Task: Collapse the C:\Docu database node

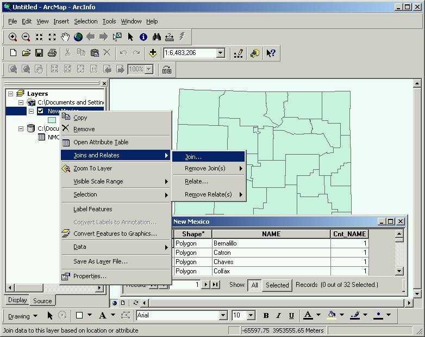Action: [21, 128]
